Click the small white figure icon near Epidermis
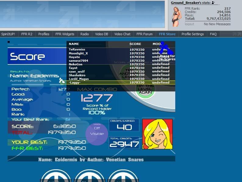The height and width of the screenshot is (182, 242). pyautogui.click(x=62, y=81)
